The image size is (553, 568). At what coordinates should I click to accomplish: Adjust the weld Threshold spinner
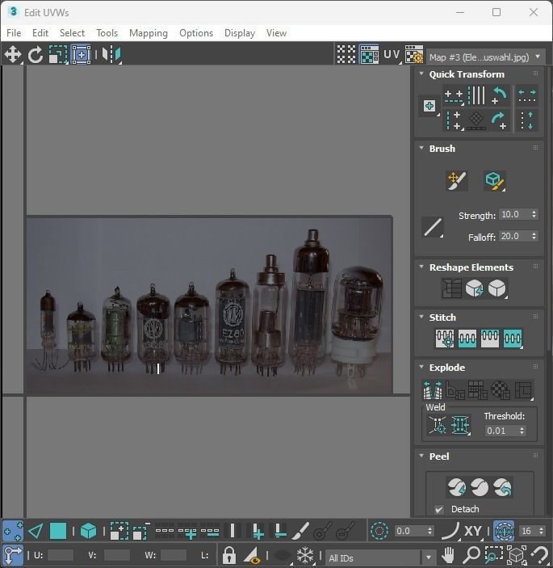(522, 431)
